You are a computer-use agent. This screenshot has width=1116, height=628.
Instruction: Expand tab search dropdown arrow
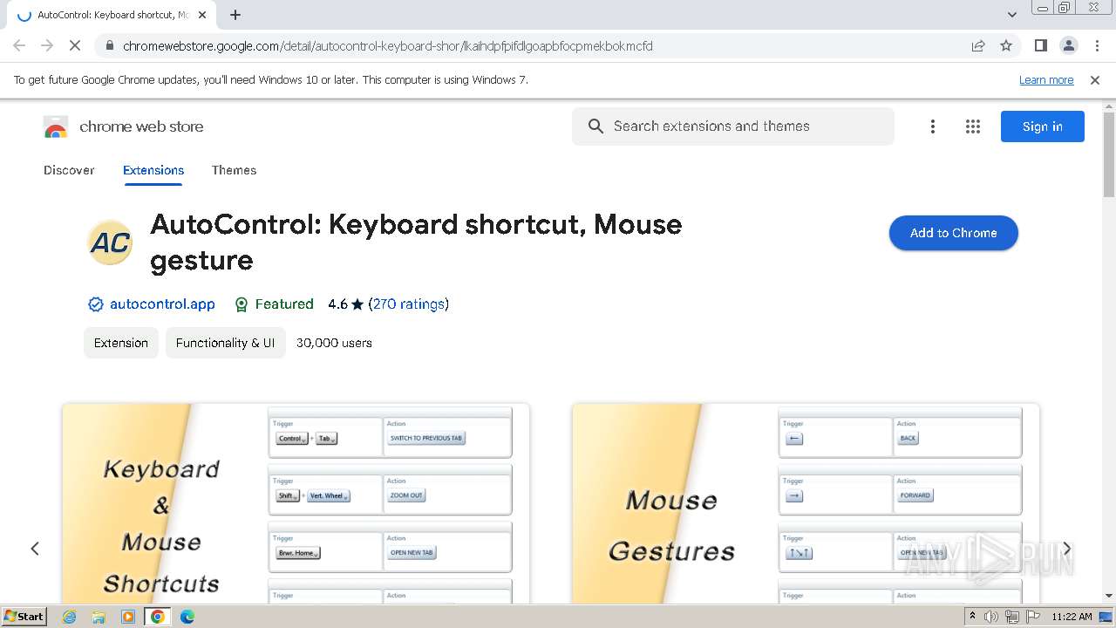tap(1011, 15)
